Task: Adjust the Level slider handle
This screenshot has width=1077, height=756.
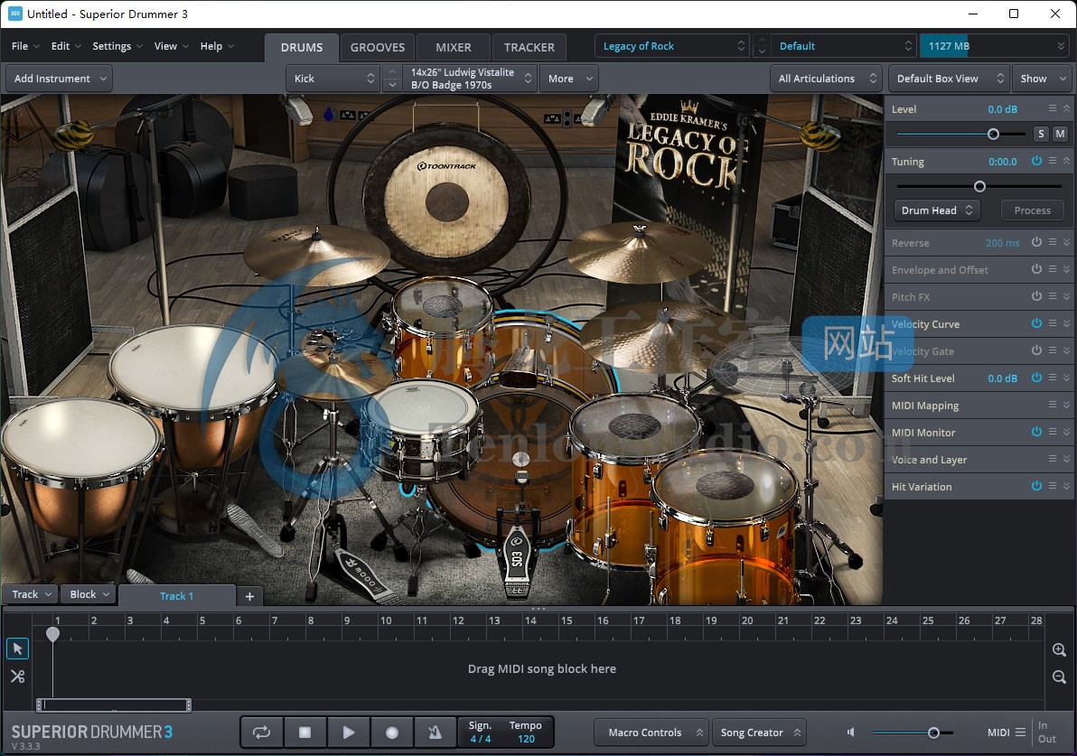Action: 993,134
